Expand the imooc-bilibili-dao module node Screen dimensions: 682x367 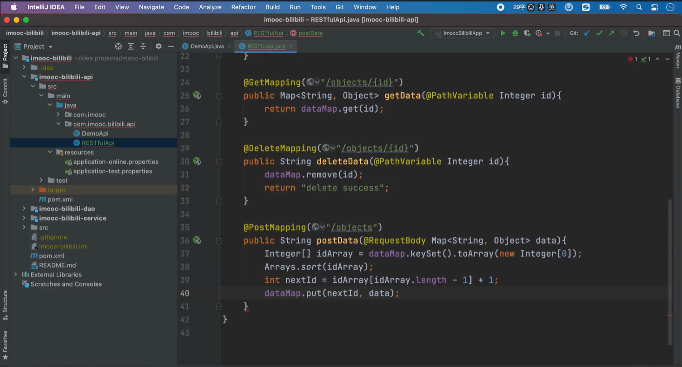[24, 209]
